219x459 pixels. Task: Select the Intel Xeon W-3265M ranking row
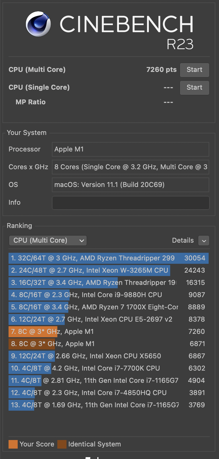pyautogui.click(x=109, y=270)
